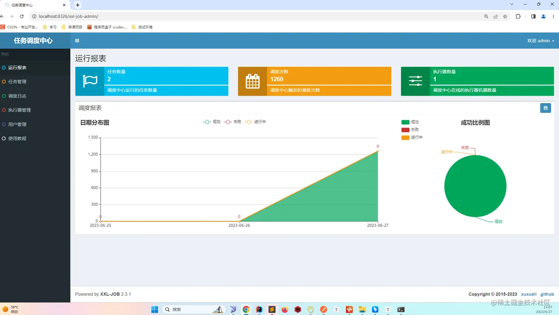The width and height of the screenshot is (559, 315).
Task: Open 使用教程 from the sidebar
Action: tap(35, 139)
